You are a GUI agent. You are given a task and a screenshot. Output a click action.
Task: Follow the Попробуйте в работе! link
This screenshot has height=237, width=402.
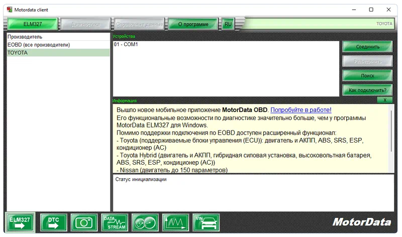300,110
